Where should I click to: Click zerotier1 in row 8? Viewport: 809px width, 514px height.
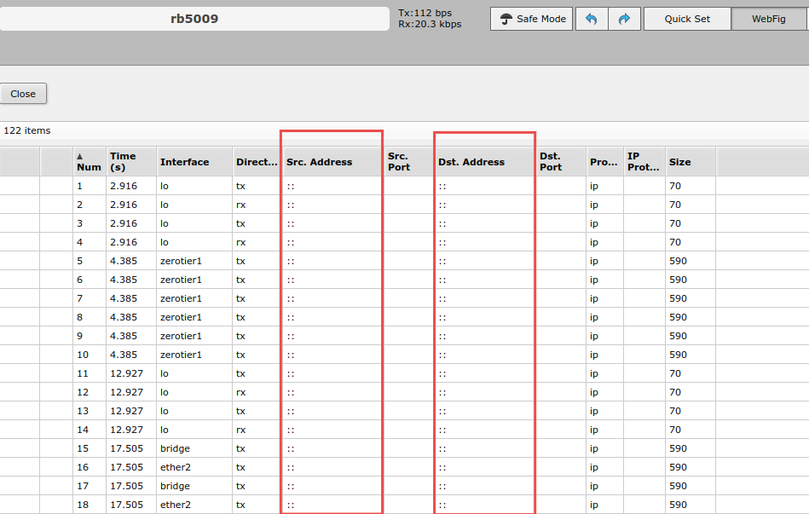pos(181,317)
